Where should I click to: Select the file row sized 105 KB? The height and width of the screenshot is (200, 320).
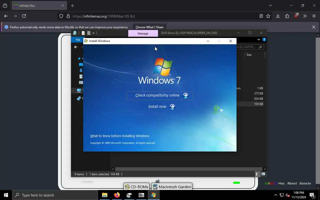250,104
